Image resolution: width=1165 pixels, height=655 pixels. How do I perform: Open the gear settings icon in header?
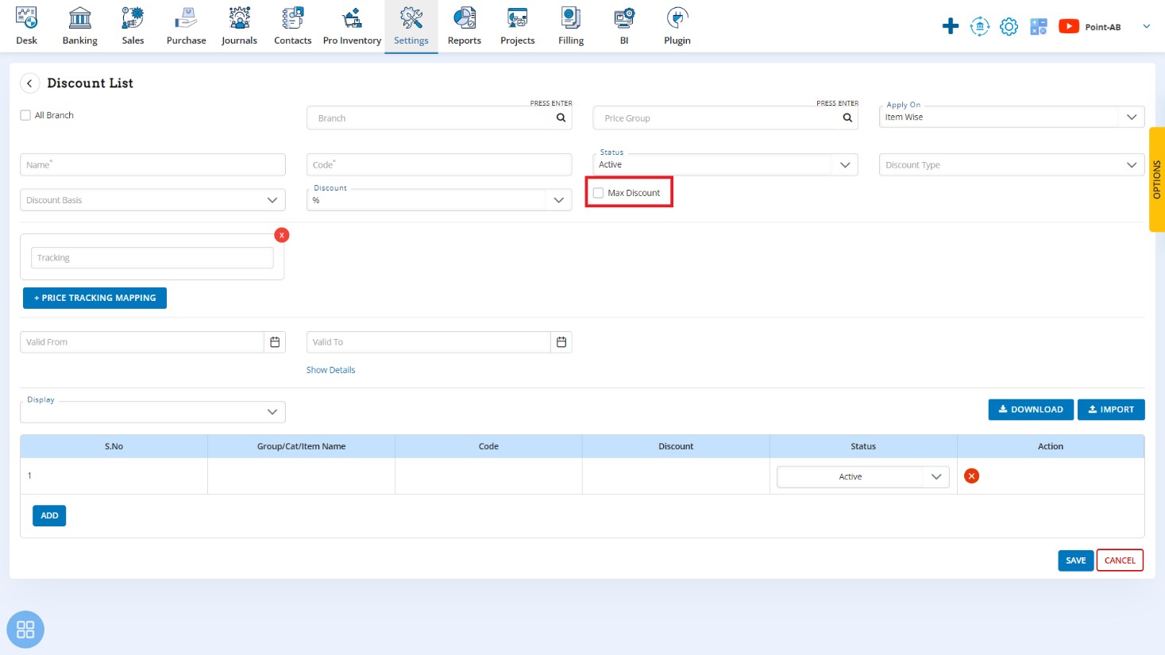[1009, 26]
